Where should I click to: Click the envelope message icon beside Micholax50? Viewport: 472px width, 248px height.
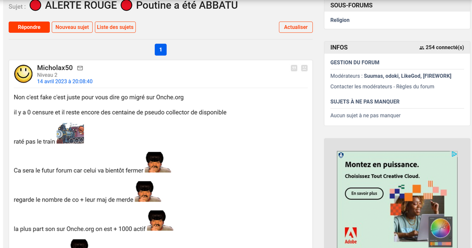(x=80, y=68)
